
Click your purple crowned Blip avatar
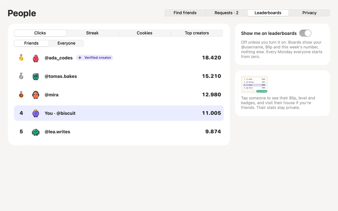tap(35, 113)
